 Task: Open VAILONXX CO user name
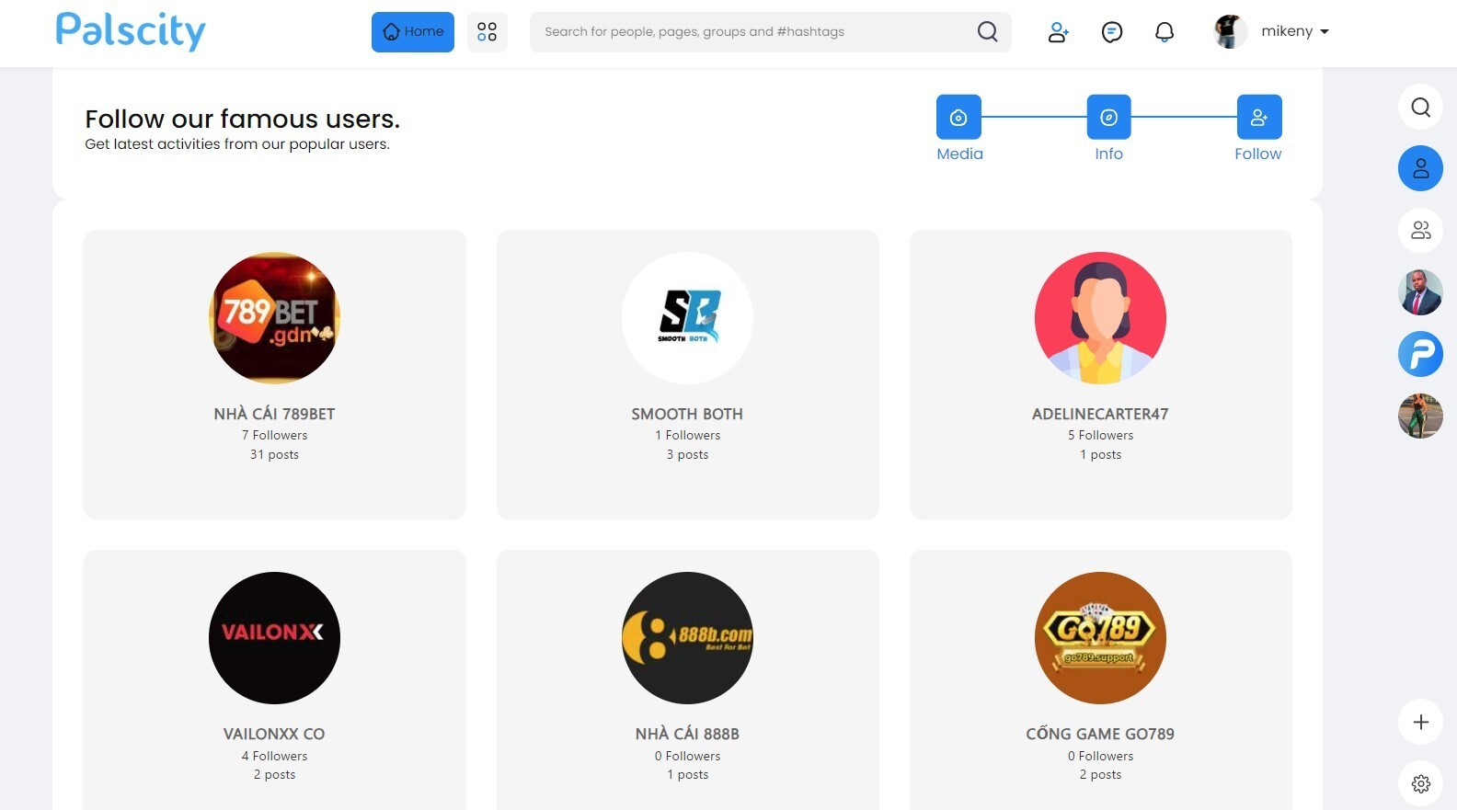click(x=274, y=734)
